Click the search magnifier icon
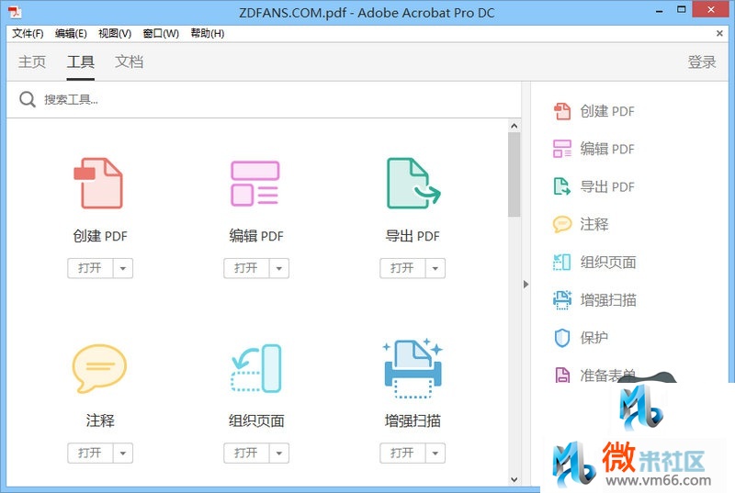The height and width of the screenshot is (493, 735). coord(28,99)
